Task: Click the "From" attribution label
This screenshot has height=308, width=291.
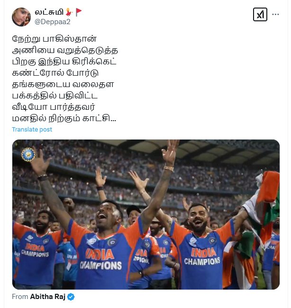Action: point(20,297)
